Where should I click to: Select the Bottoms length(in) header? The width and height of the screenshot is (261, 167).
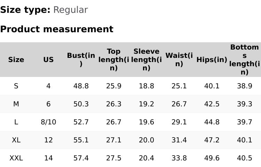click(245, 60)
